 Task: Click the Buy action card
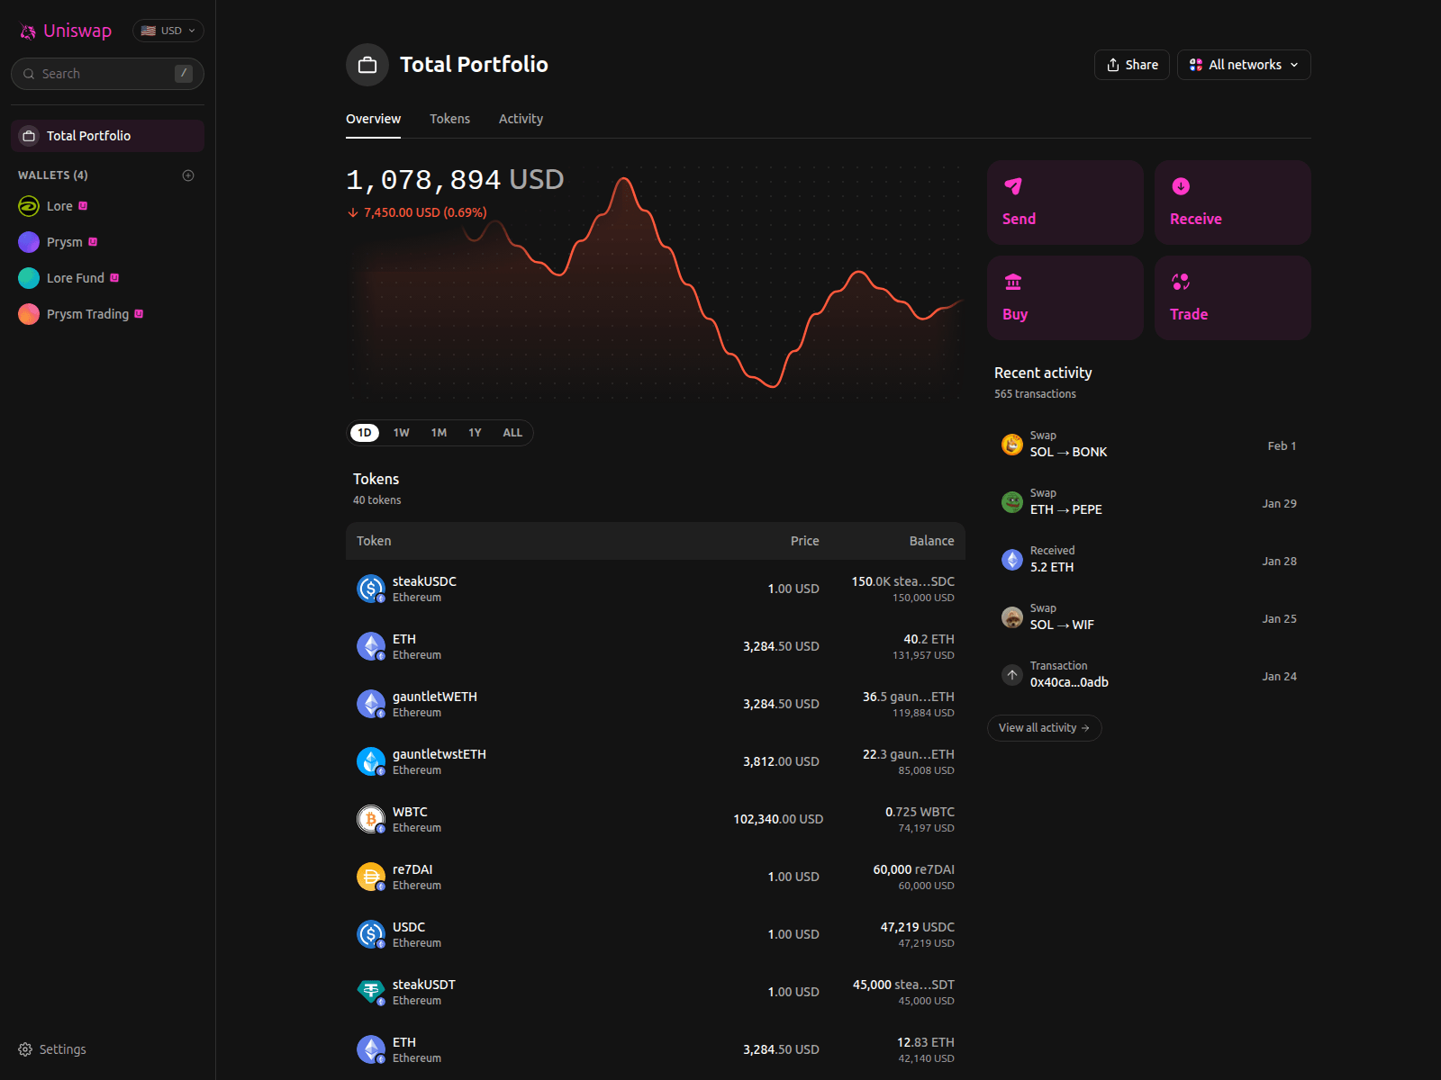(1065, 298)
